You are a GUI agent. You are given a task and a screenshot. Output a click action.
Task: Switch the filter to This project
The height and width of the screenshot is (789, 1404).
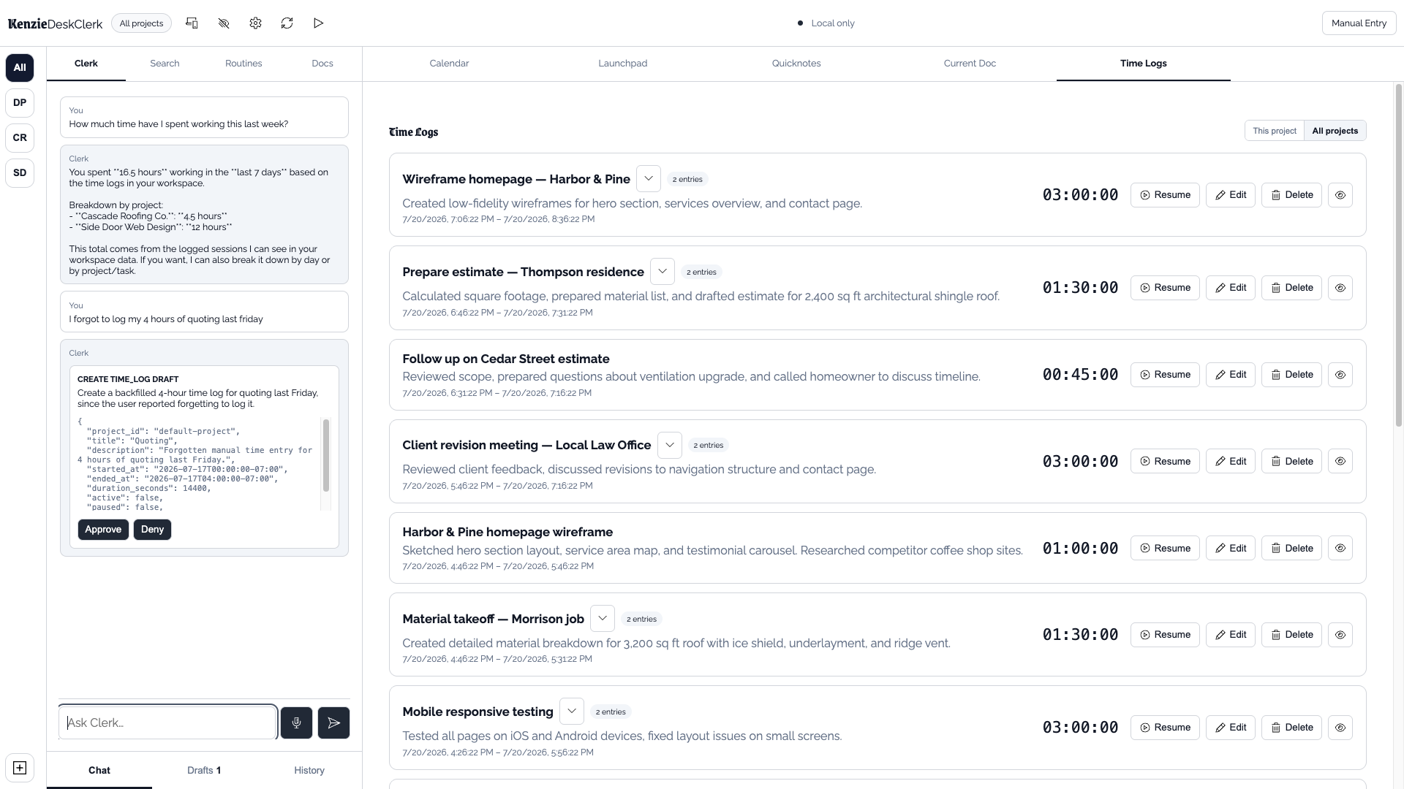1275,131
